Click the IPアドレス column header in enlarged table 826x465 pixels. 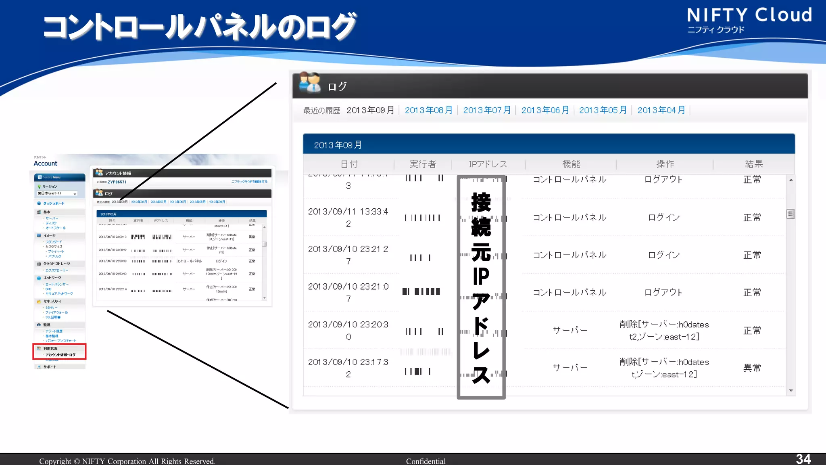click(x=488, y=164)
